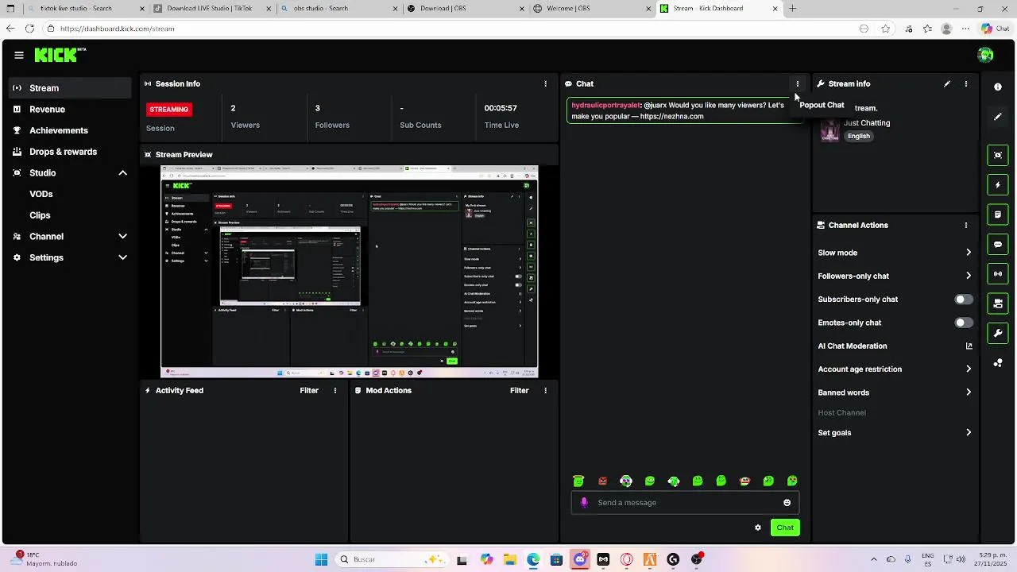Click the STREAMING status badge
1017x572 pixels.
pos(169,109)
